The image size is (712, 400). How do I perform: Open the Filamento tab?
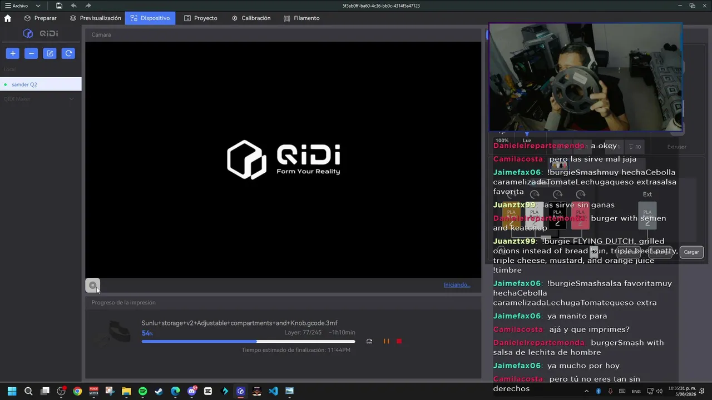(x=301, y=18)
